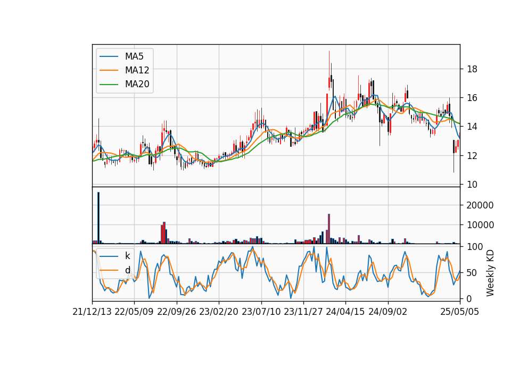Click the date label 24/09/02
The image size is (511, 367).
[388, 312]
